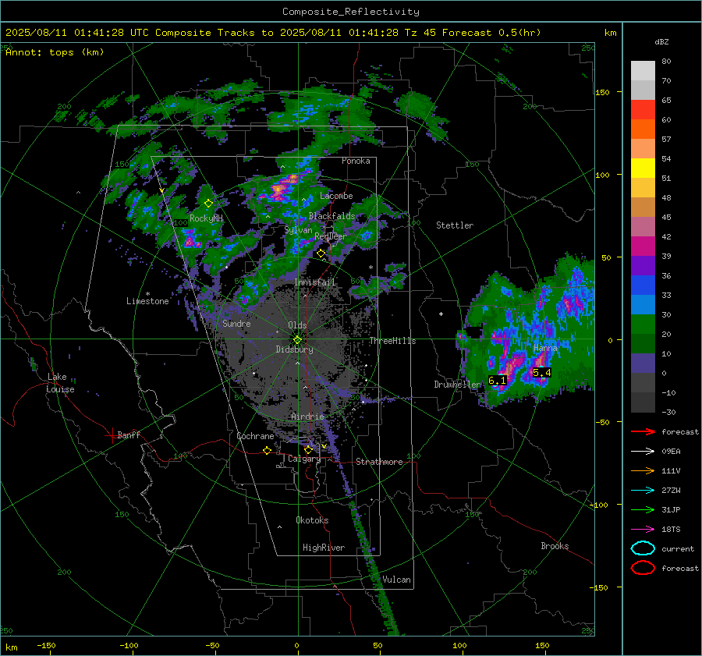
Task: Click the Lake Louise label
Action: pos(60,383)
